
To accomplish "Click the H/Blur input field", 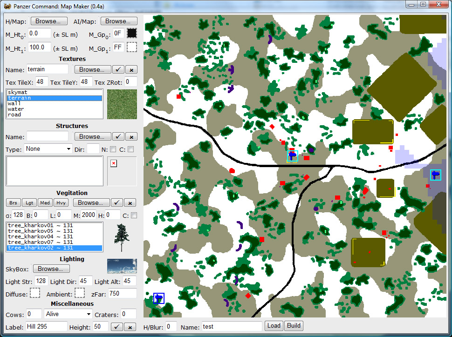I will tap(171, 326).
